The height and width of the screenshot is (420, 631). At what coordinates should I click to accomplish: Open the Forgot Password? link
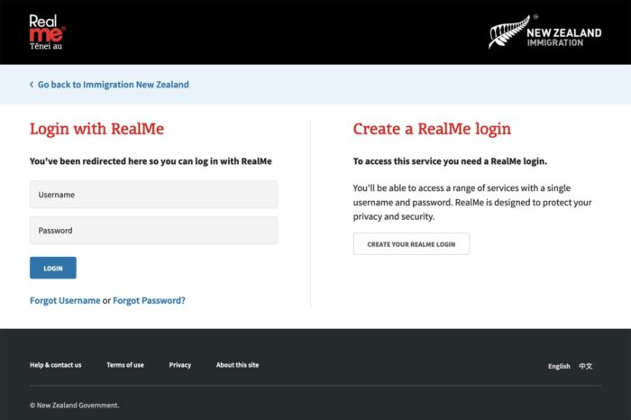pos(149,300)
